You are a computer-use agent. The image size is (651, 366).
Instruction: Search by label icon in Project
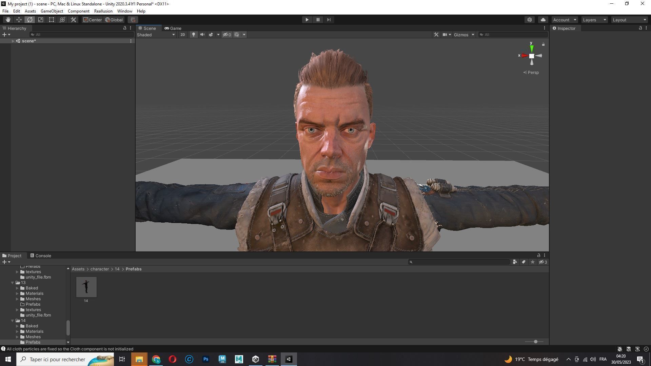pyautogui.click(x=524, y=262)
